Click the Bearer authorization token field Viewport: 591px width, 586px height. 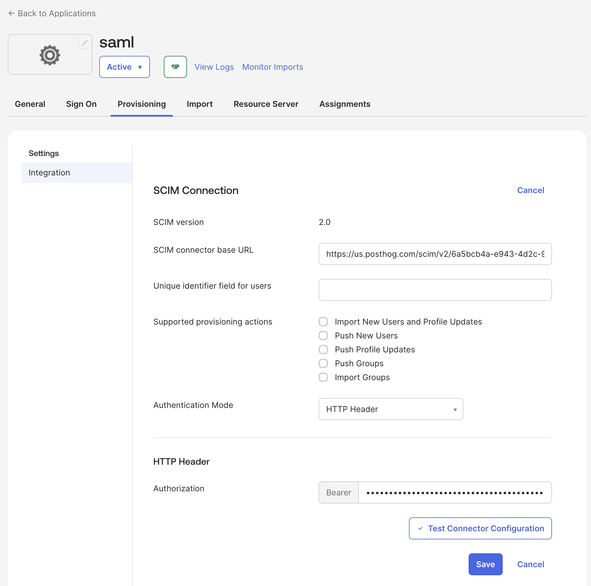455,493
